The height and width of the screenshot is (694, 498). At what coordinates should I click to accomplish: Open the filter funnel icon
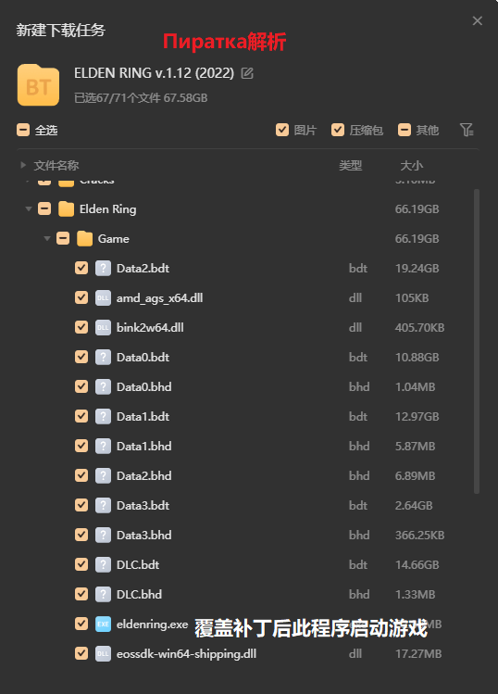pyautogui.click(x=467, y=130)
